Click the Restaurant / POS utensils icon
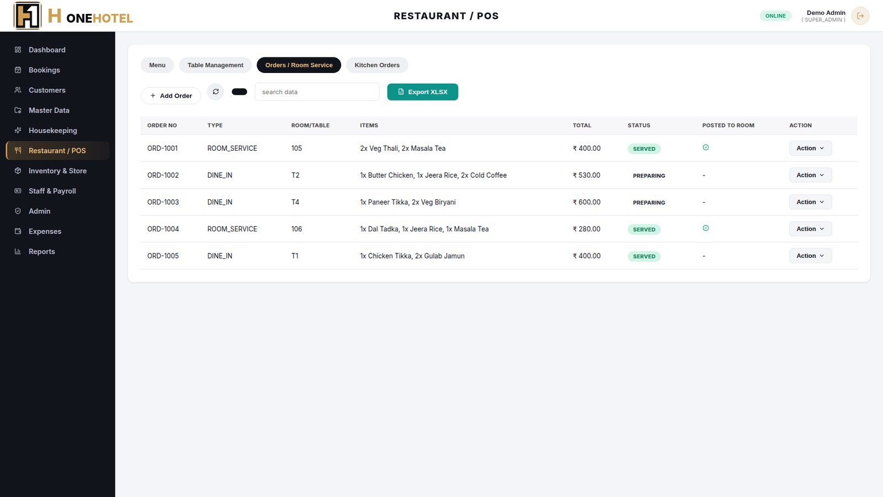This screenshot has height=497, width=883. 18,151
